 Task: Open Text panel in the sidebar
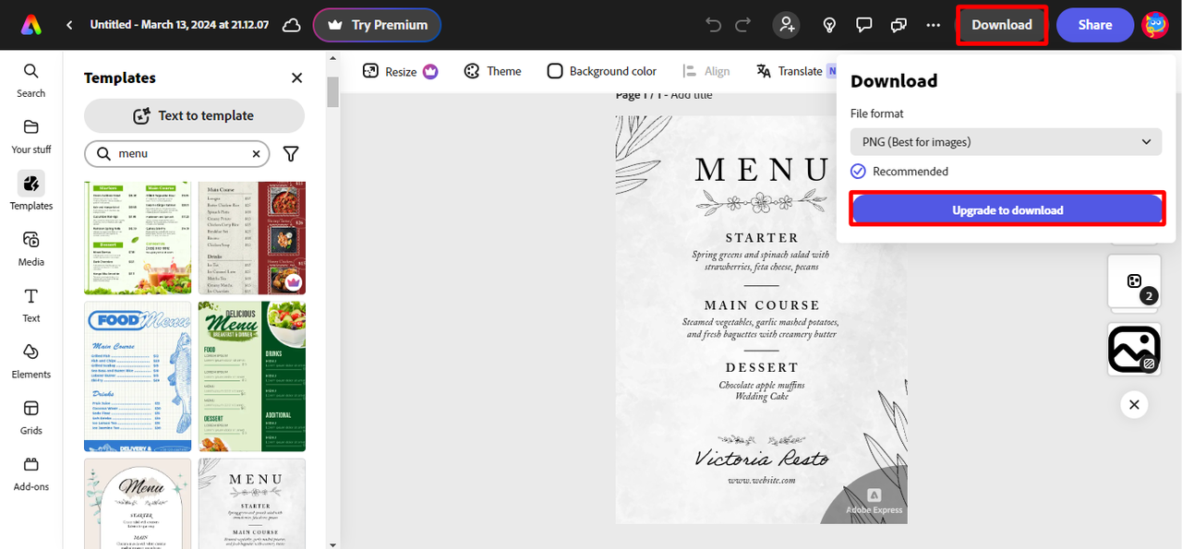click(30, 305)
